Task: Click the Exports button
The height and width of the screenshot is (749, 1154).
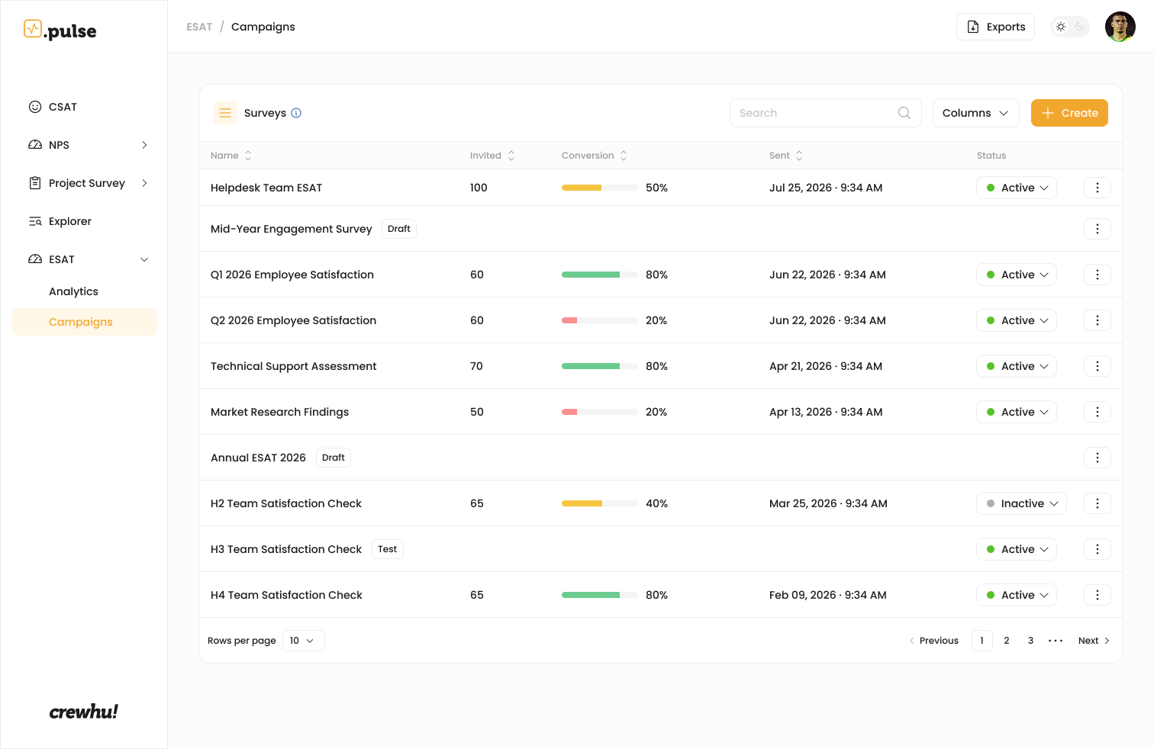Action: (x=995, y=27)
